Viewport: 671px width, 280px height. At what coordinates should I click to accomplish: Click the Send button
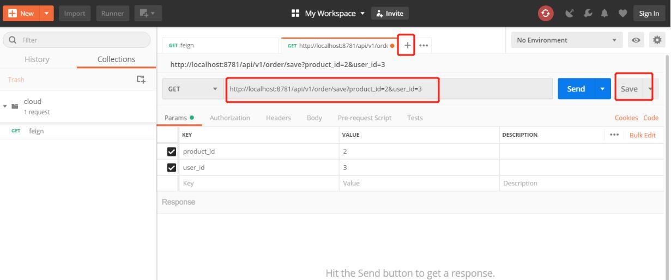click(x=576, y=89)
